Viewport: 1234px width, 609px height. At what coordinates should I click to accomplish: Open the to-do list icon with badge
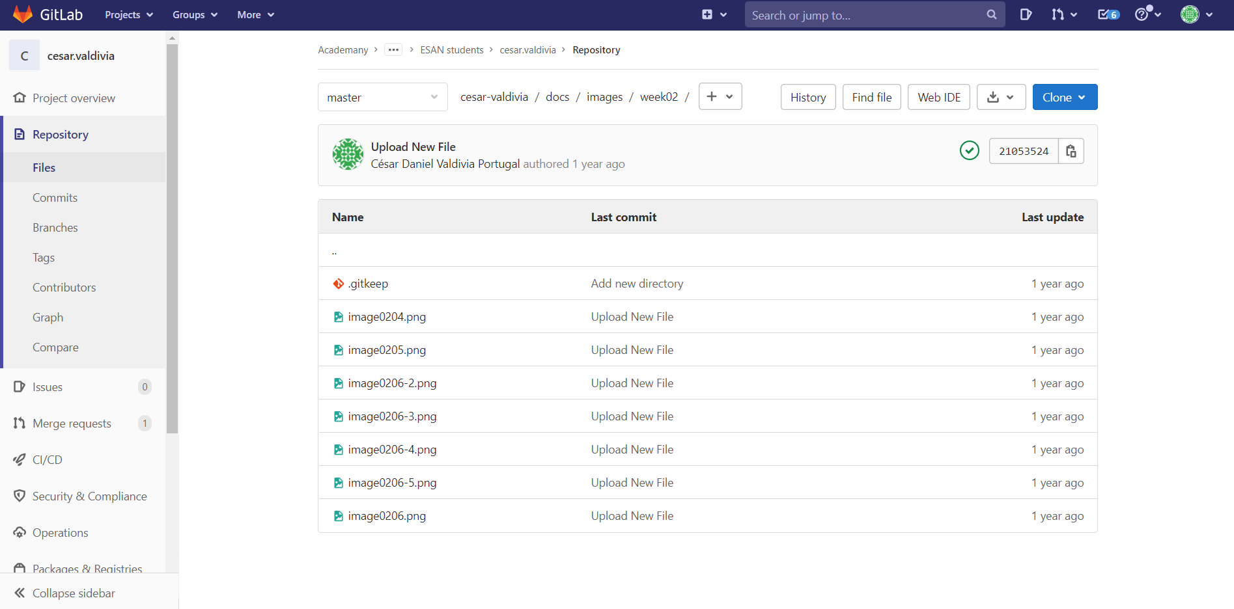click(1108, 14)
